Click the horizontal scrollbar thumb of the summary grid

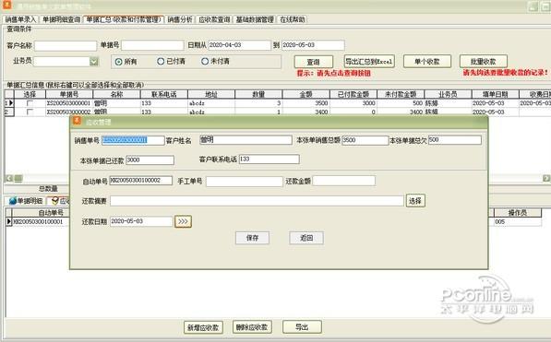18,178
